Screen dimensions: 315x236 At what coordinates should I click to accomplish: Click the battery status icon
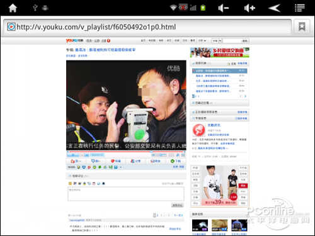click(203, 8)
